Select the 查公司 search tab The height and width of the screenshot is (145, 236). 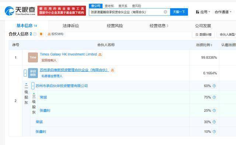click(x=96, y=6)
